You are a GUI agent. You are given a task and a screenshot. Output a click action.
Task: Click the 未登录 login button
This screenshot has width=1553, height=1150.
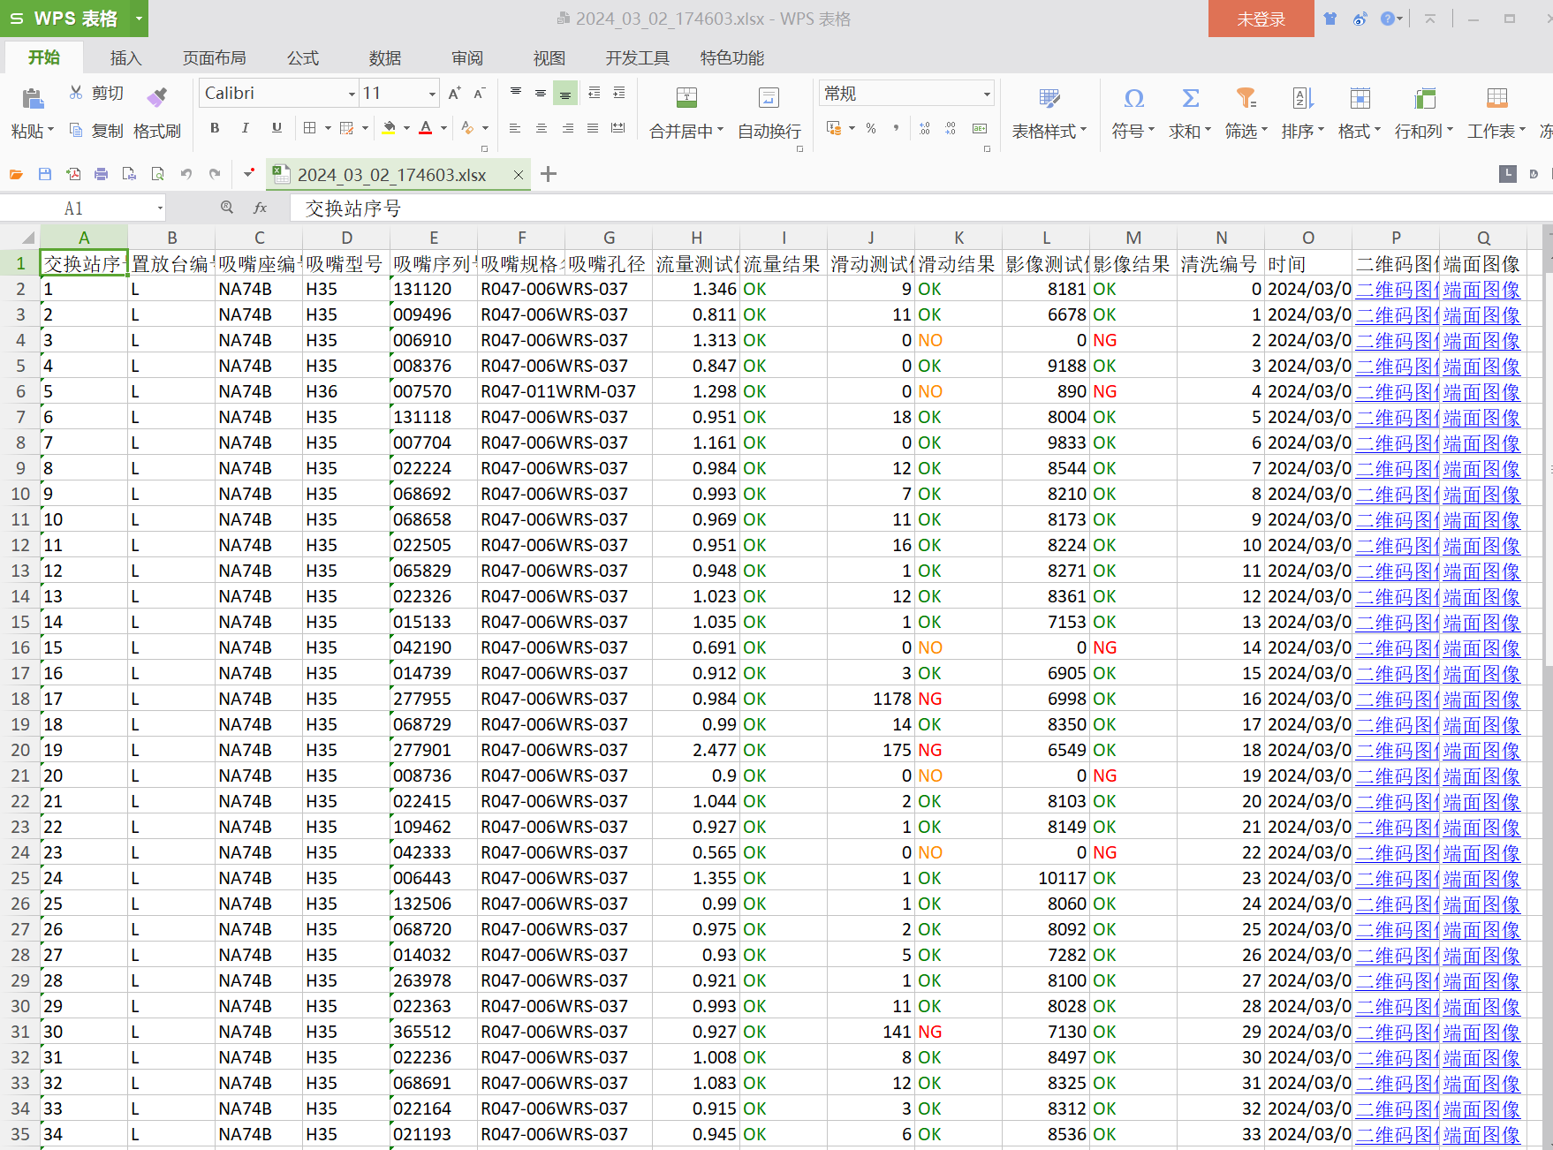click(x=1261, y=19)
